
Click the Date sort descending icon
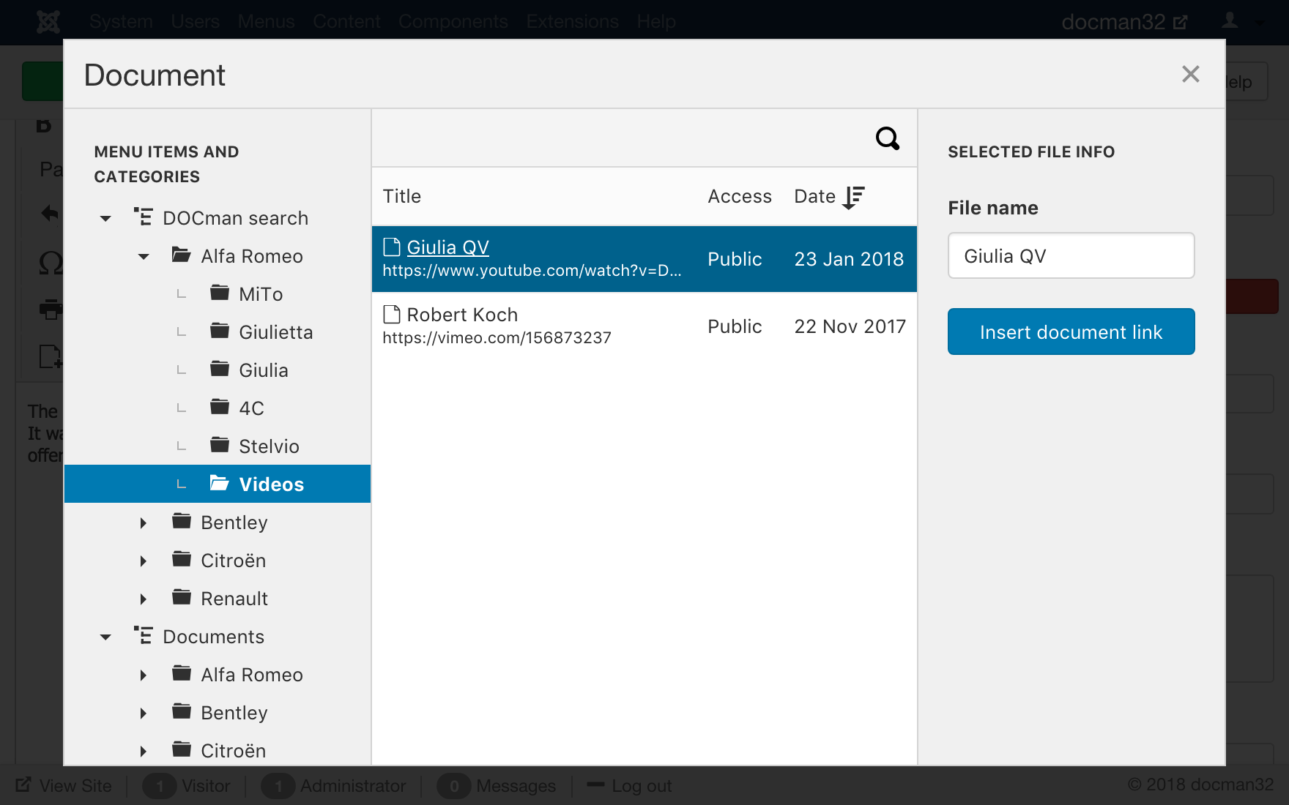[854, 197]
